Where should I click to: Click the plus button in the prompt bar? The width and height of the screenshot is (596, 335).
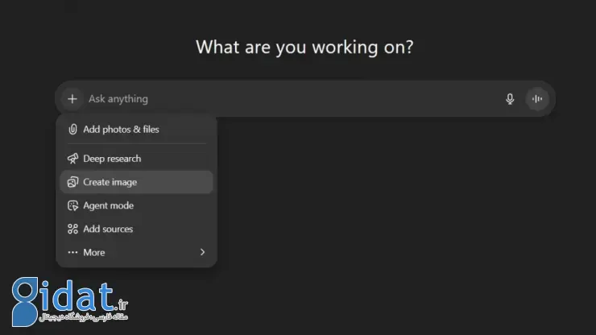(72, 99)
